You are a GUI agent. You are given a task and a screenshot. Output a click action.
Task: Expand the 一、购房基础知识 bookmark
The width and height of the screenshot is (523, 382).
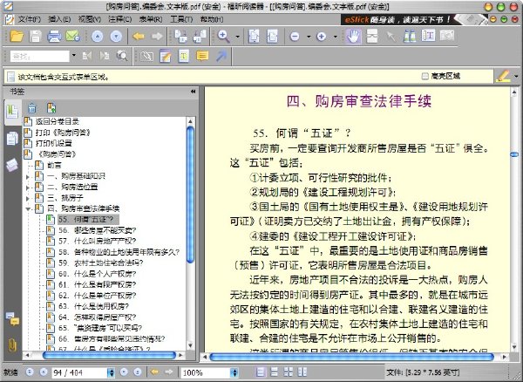point(28,176)
